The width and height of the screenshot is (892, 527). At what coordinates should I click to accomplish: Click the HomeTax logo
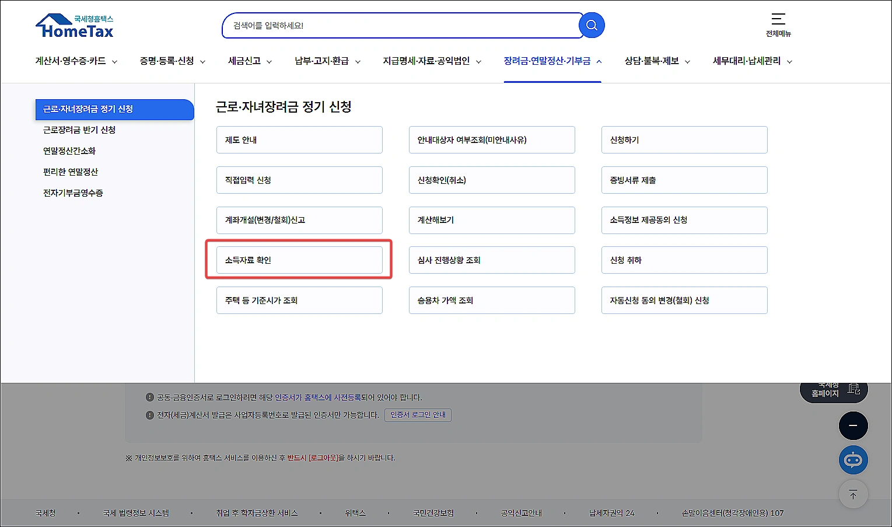click(x=74, y=25)
